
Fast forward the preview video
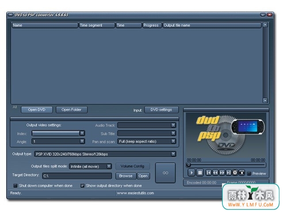[x=222, y=173]
